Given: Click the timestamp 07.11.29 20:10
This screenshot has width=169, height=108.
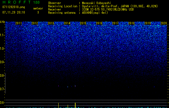Looking at the screenshot, I should pyautogui.click(x=14, y=12).
